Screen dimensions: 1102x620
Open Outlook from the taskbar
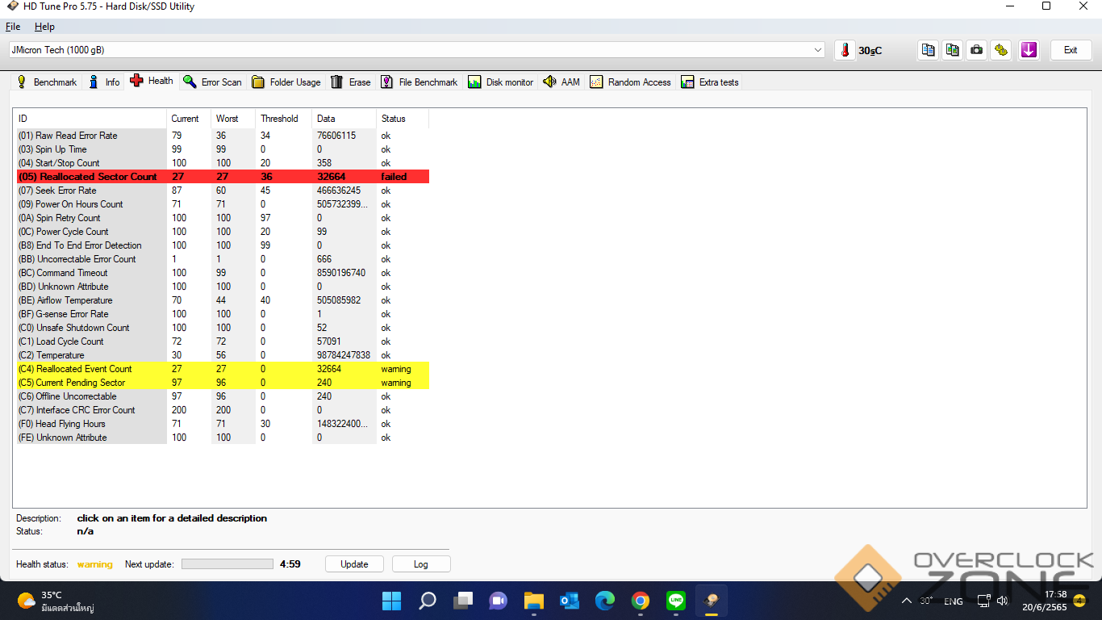pyautogui.click(x=569, y=601)
